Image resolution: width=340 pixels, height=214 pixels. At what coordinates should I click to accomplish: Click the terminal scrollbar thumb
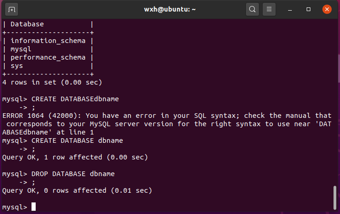tap(335, 197)
